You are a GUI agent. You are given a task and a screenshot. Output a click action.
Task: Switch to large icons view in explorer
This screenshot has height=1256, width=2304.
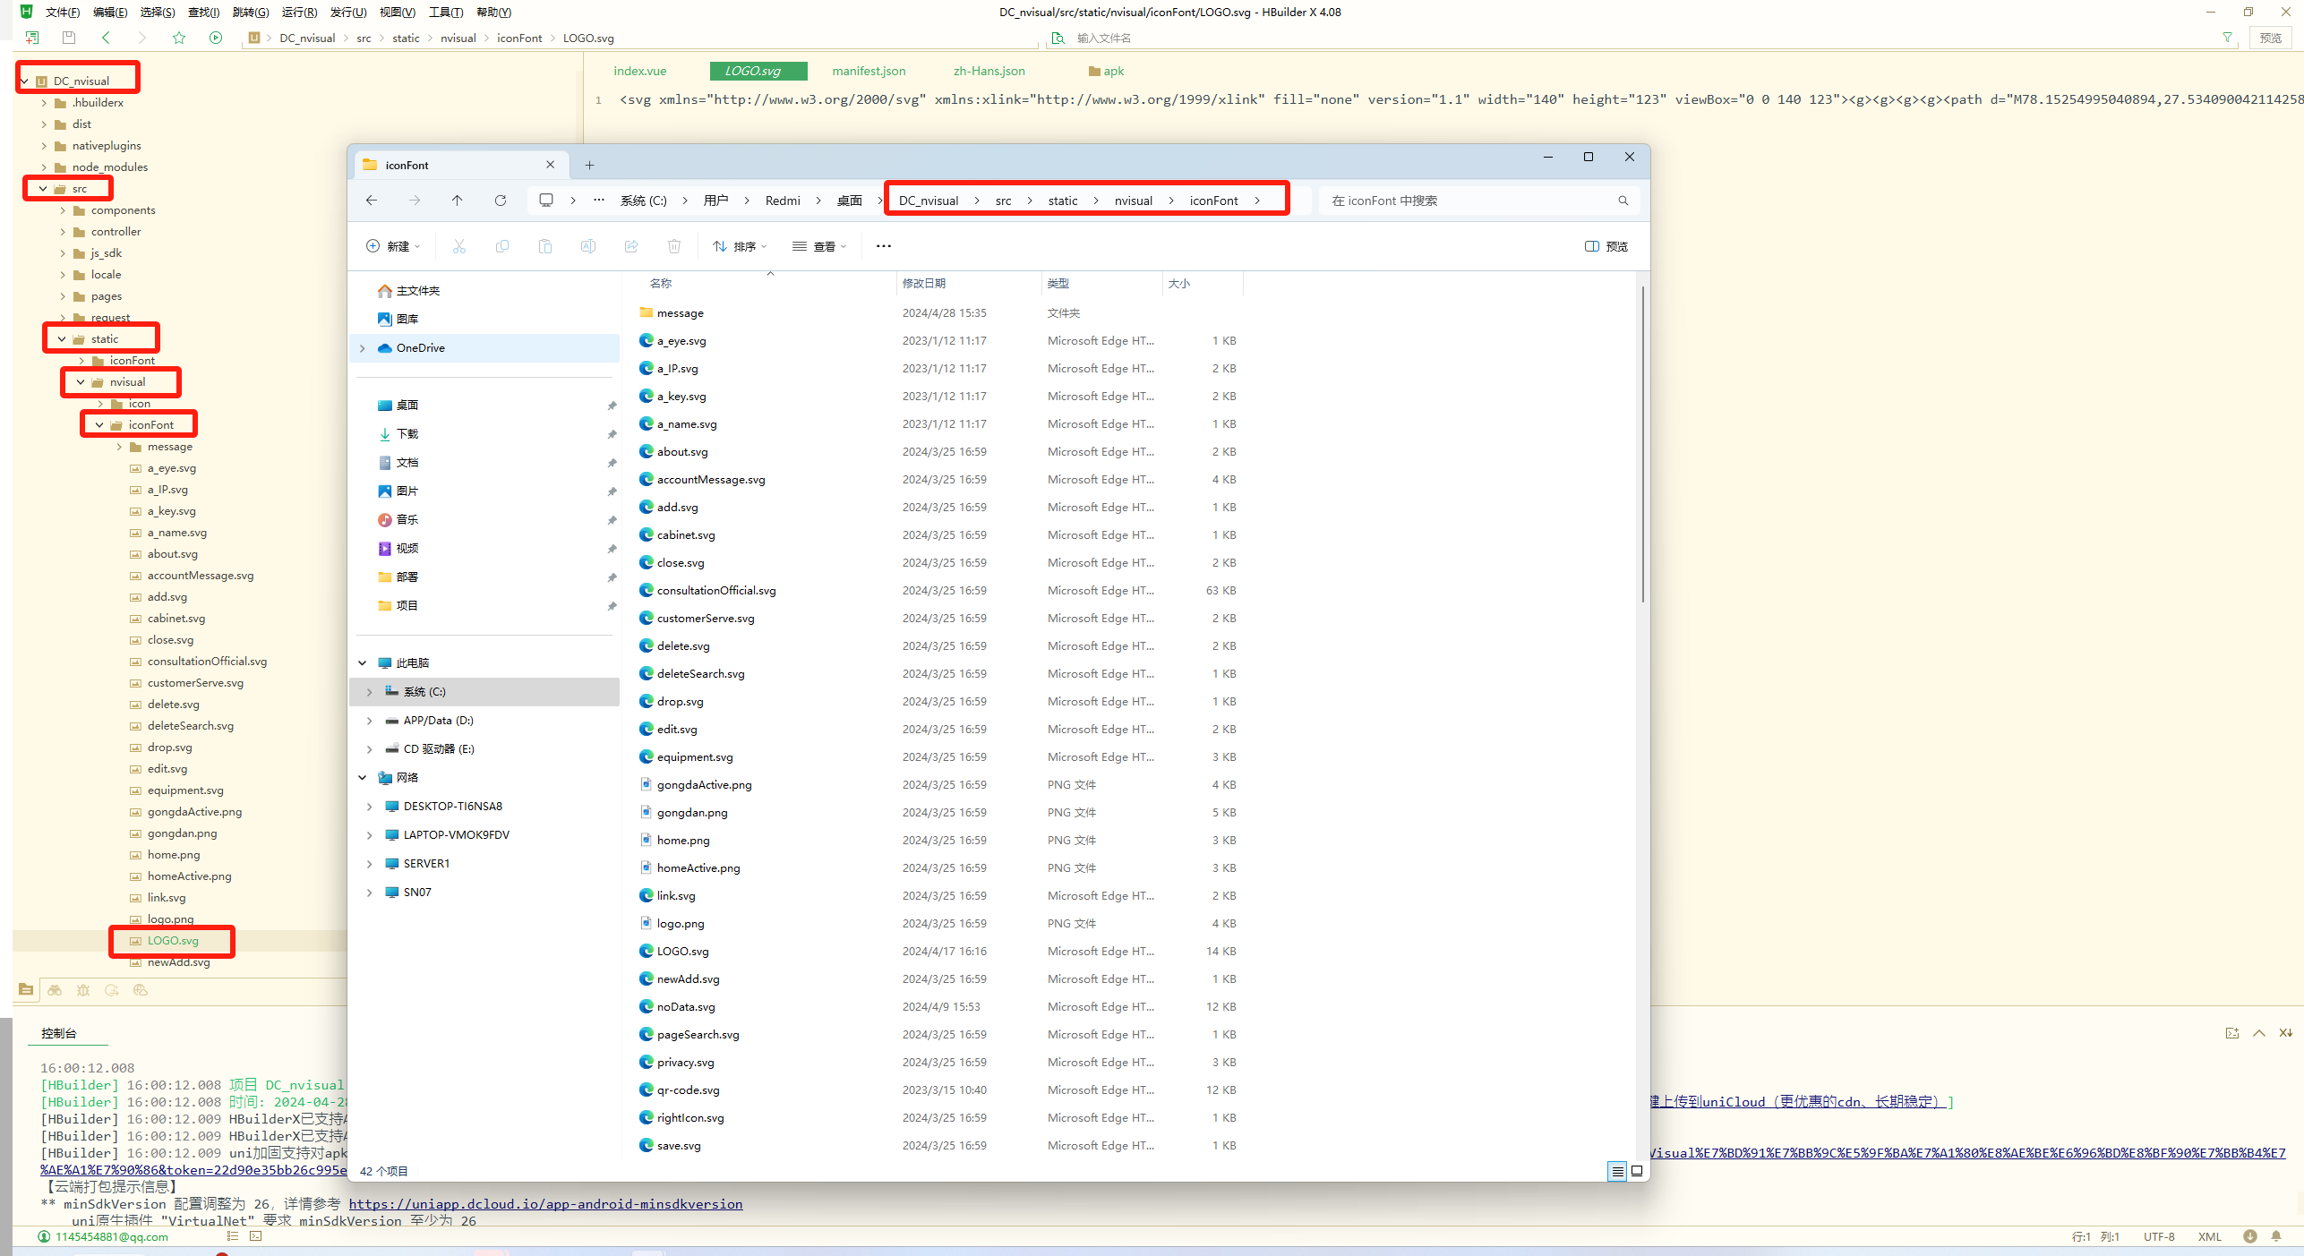pyautogui.click(x=1637, y=1171)
